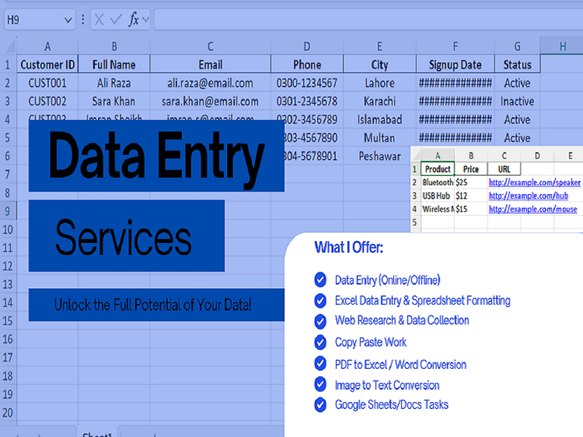Viewport: 583px width, 437px height.
Task: Click the Status header cell
Action: point(517,65)
